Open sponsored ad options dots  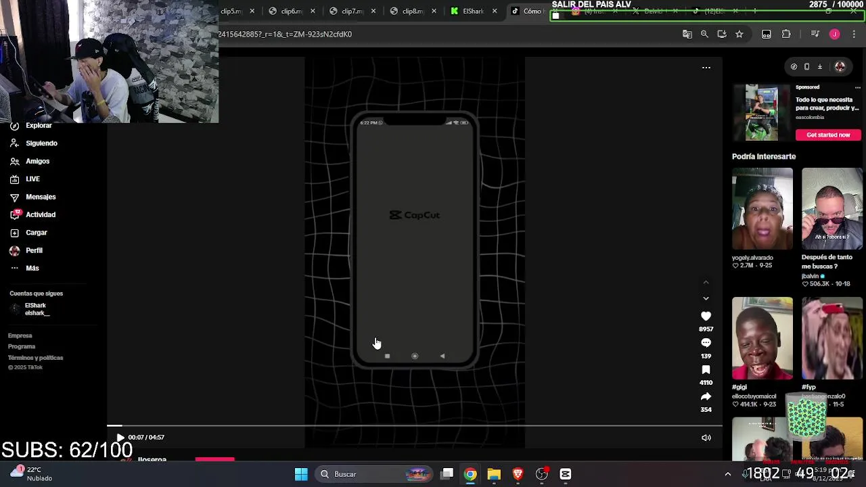(857, 87)
